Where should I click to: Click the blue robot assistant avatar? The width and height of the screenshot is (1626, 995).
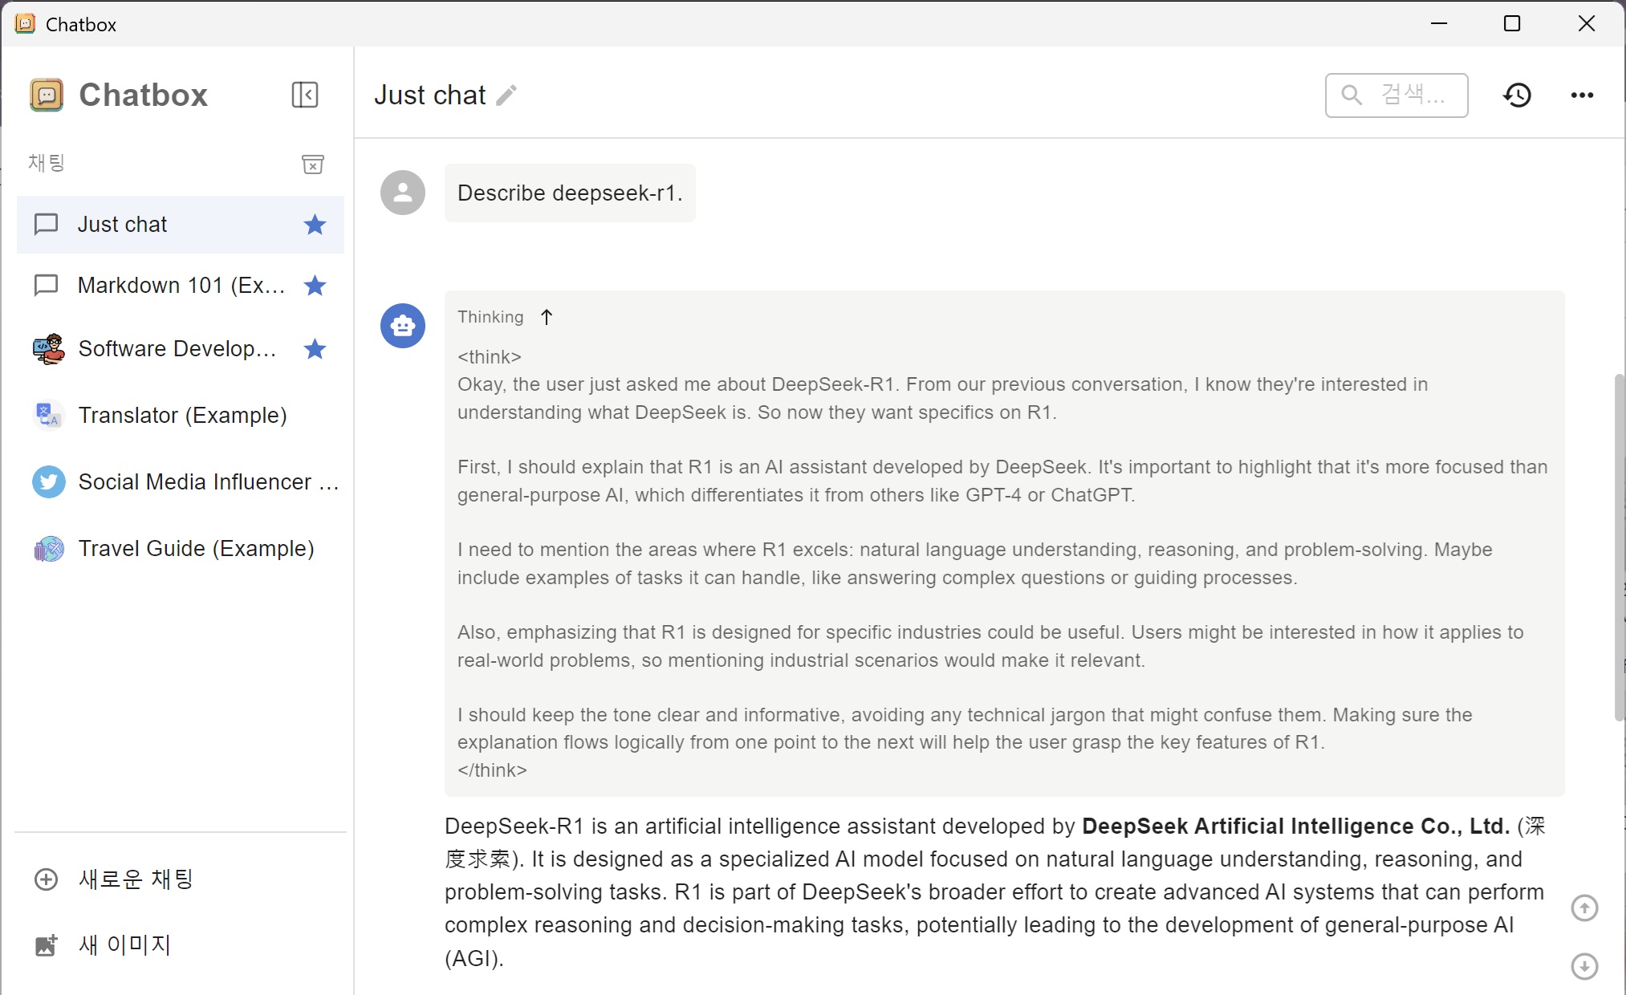(403, 325)
